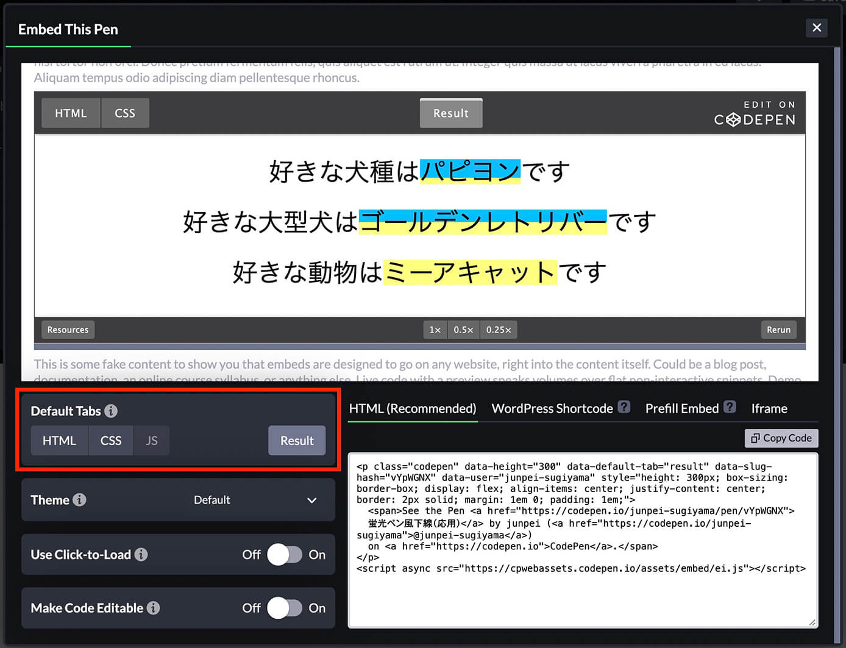Open the Theme dropdown showing Default
This screenshot has width=846, height=648.
tap(255, 500)
